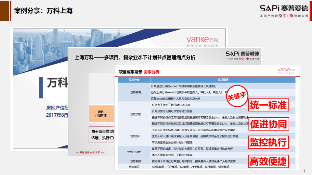This screenshot has width=312, height=175.
Task: Click the 需求分类 table header
Action: click(x=134, y=80)
